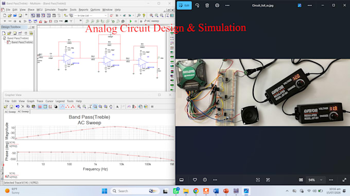
Task: Click the Cut (X) icon in Grapher View
Action: point(23,107)
